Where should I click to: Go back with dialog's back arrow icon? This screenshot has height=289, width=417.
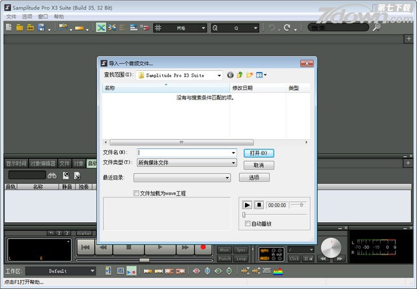(230, 75)
